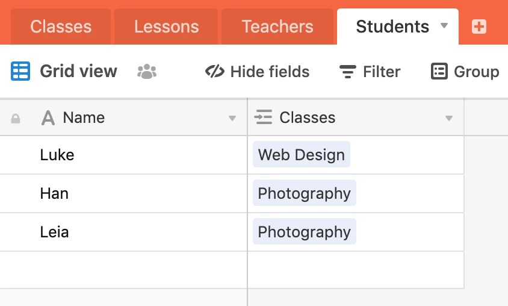Click the Name text field type icon

pos(48,118)
